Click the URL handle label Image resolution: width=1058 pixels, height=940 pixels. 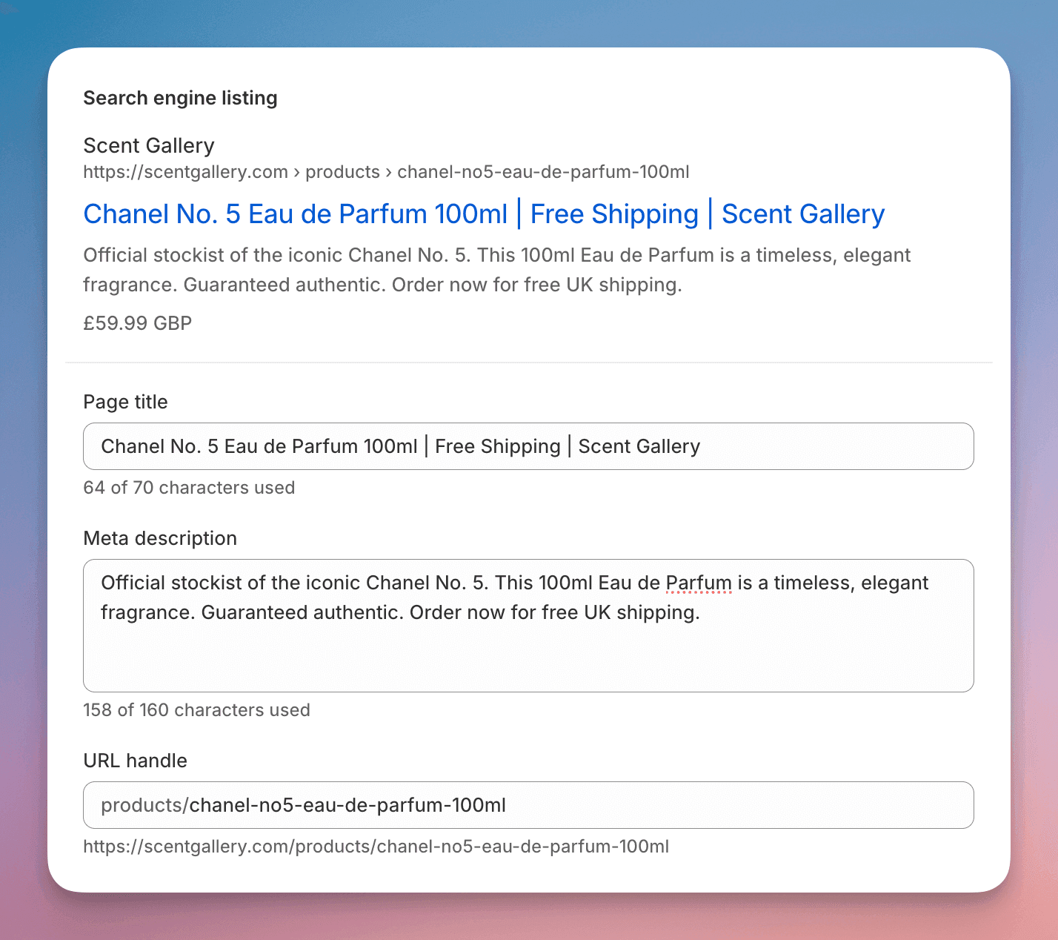click(135, 761)
